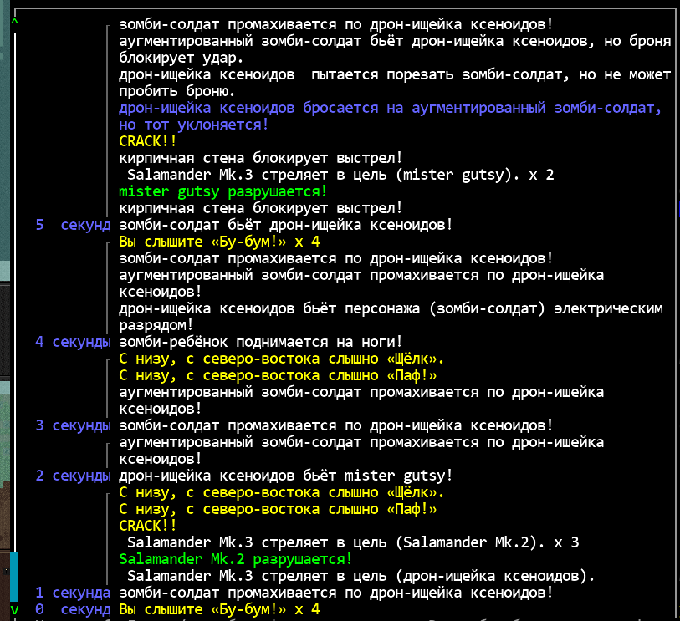Click 'зомби-солдат бьёт дрон-ищейка ксеноидов!' message
680x621 pixels.
point(286,225)
